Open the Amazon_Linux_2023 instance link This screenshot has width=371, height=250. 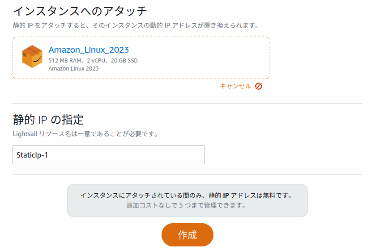[89, 50]
